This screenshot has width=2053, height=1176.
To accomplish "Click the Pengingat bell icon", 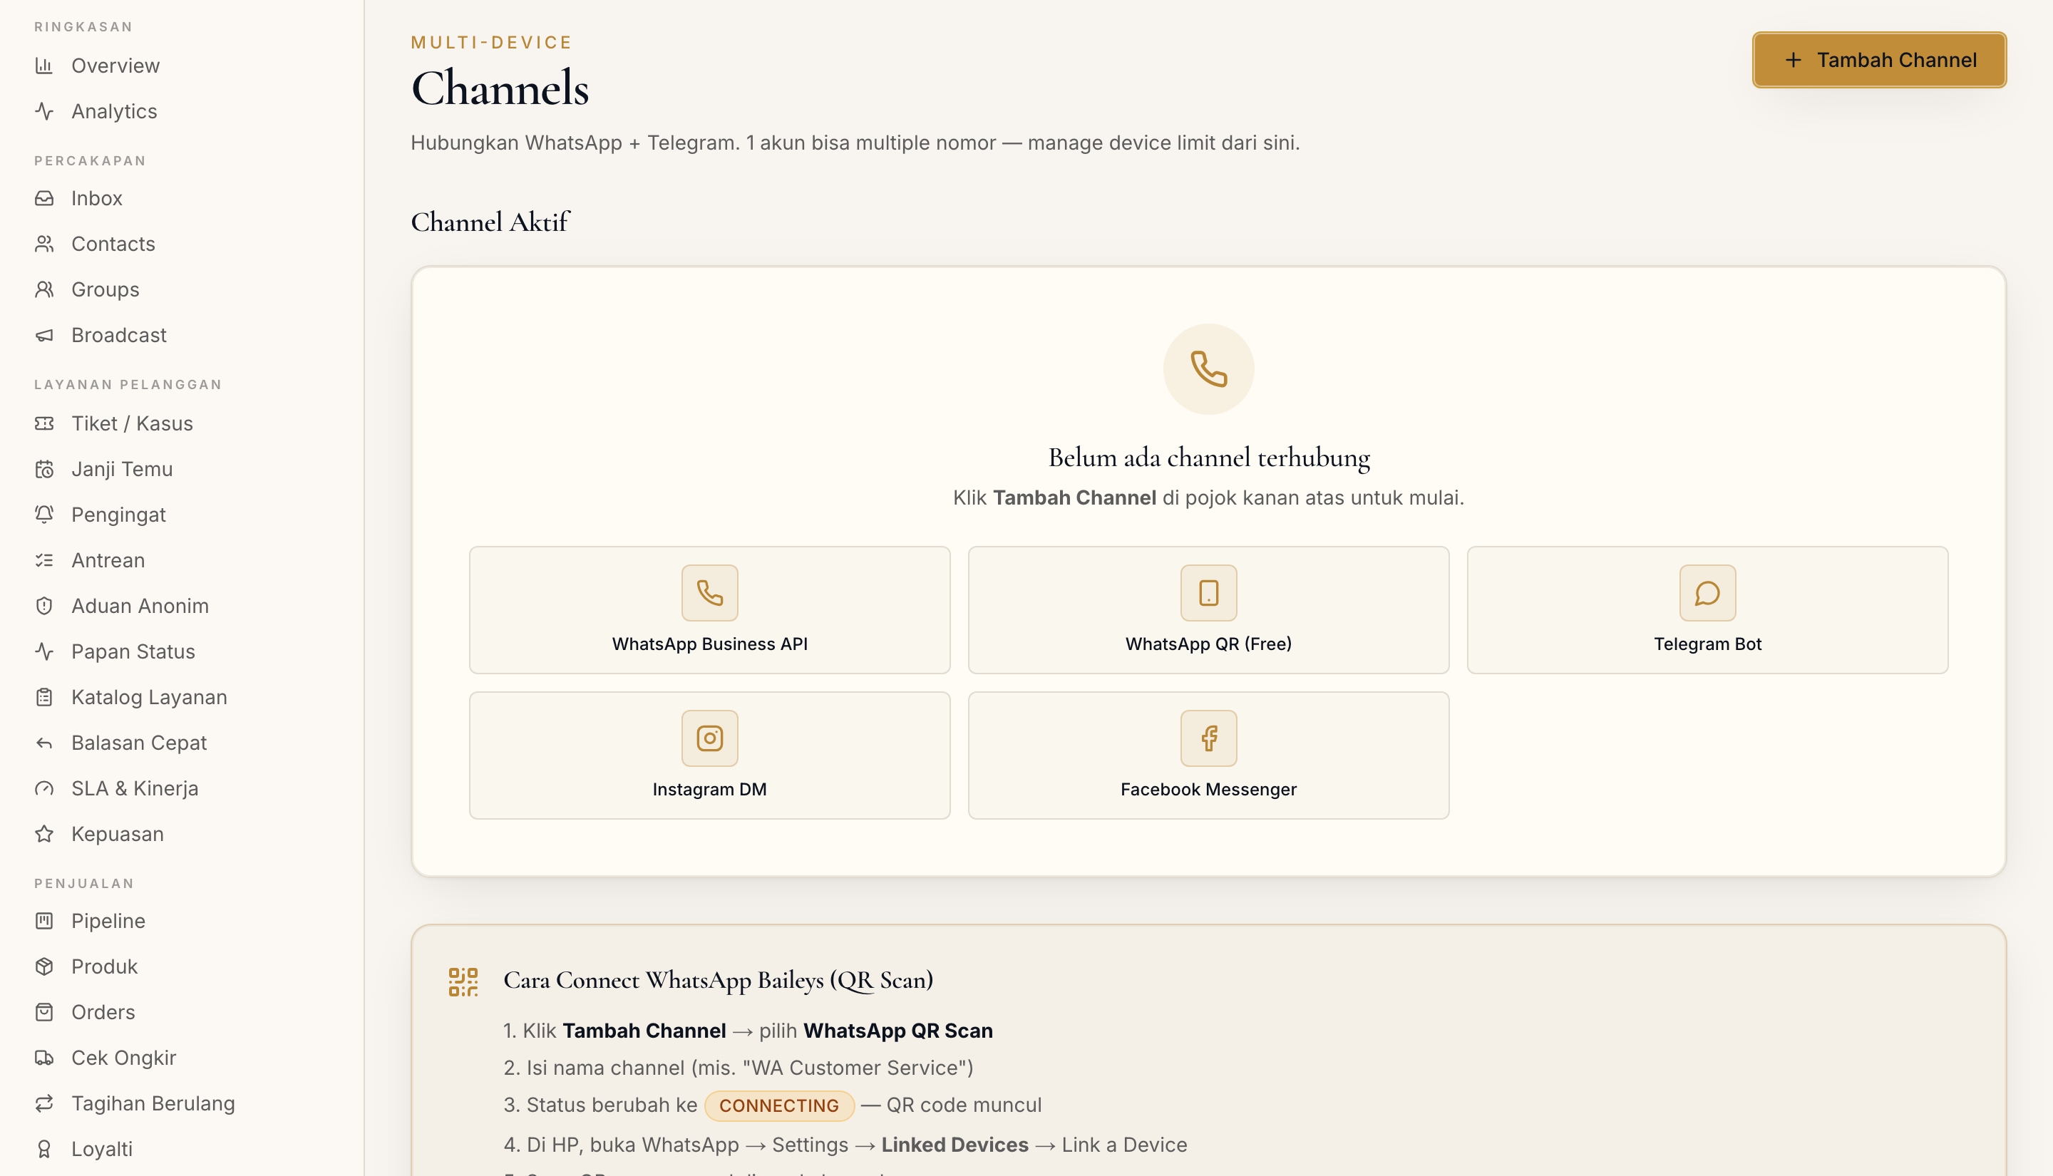I will 44,515.
